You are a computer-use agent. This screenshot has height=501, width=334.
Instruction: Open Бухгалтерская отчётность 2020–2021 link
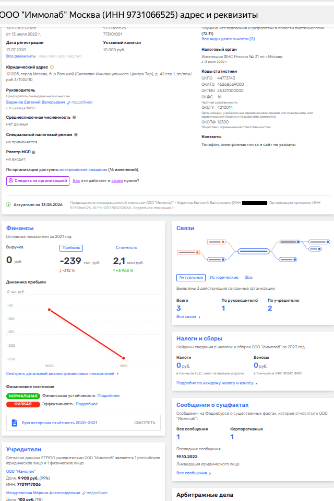click(59, 423)
